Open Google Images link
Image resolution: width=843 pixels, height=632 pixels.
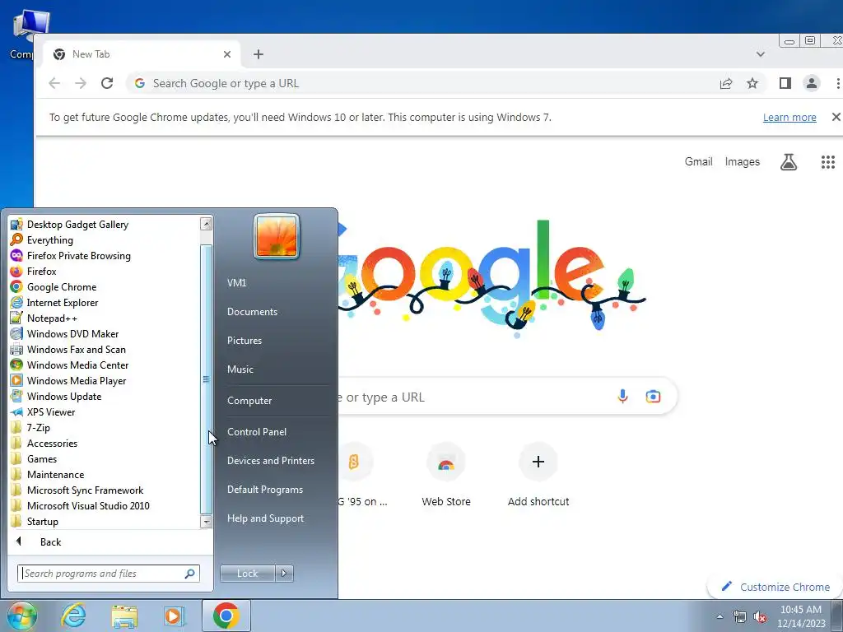pyautogui.click(x=742, y=162)
